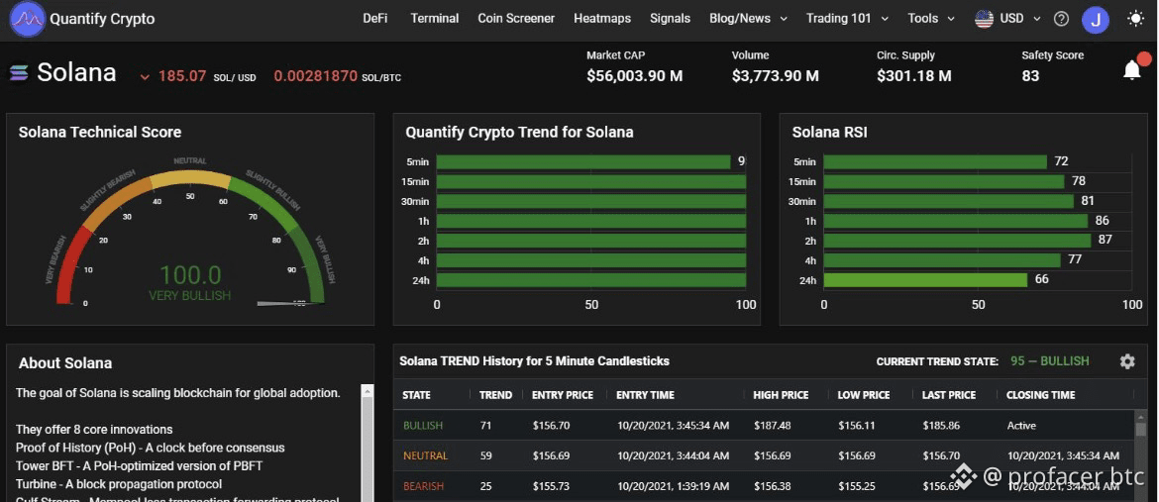Open trend history settings gear
The height and width of the screenshot is (502, 1159).
(x=1127, y=361)
